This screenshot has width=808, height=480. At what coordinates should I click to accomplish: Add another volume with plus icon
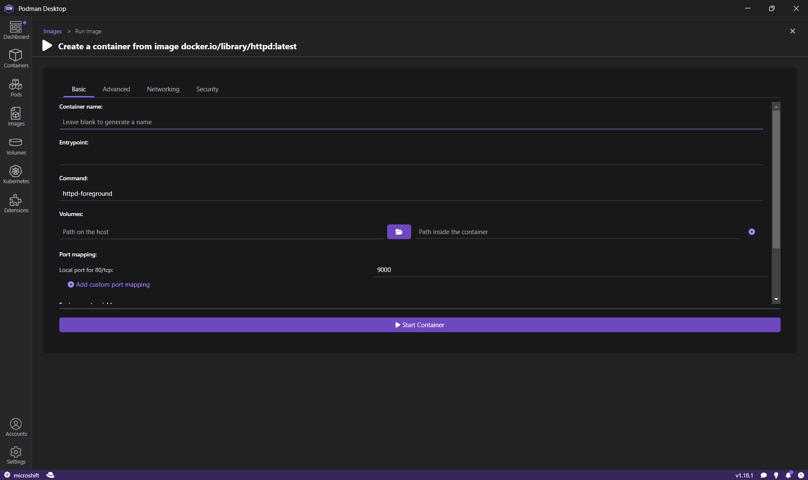(x=752, y=232)
